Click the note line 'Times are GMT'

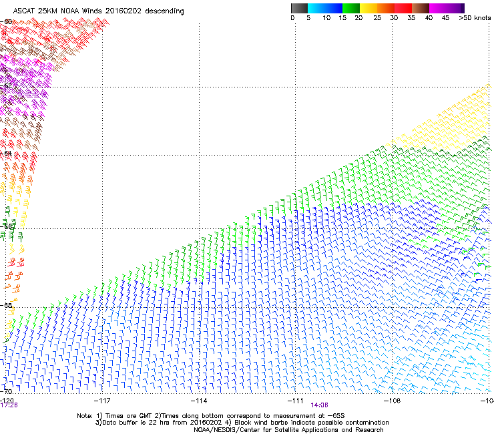click(128, 416)
